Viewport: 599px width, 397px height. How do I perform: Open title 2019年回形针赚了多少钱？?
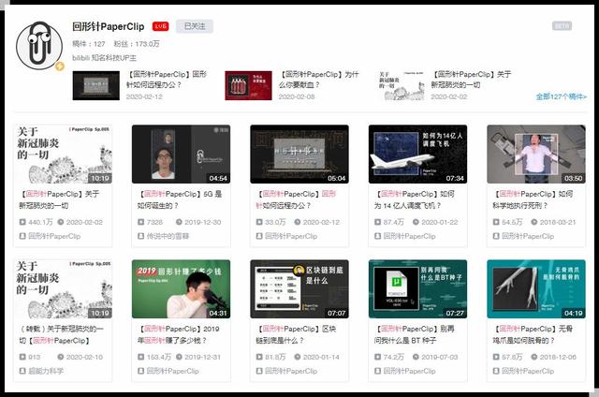click(179, 334)
